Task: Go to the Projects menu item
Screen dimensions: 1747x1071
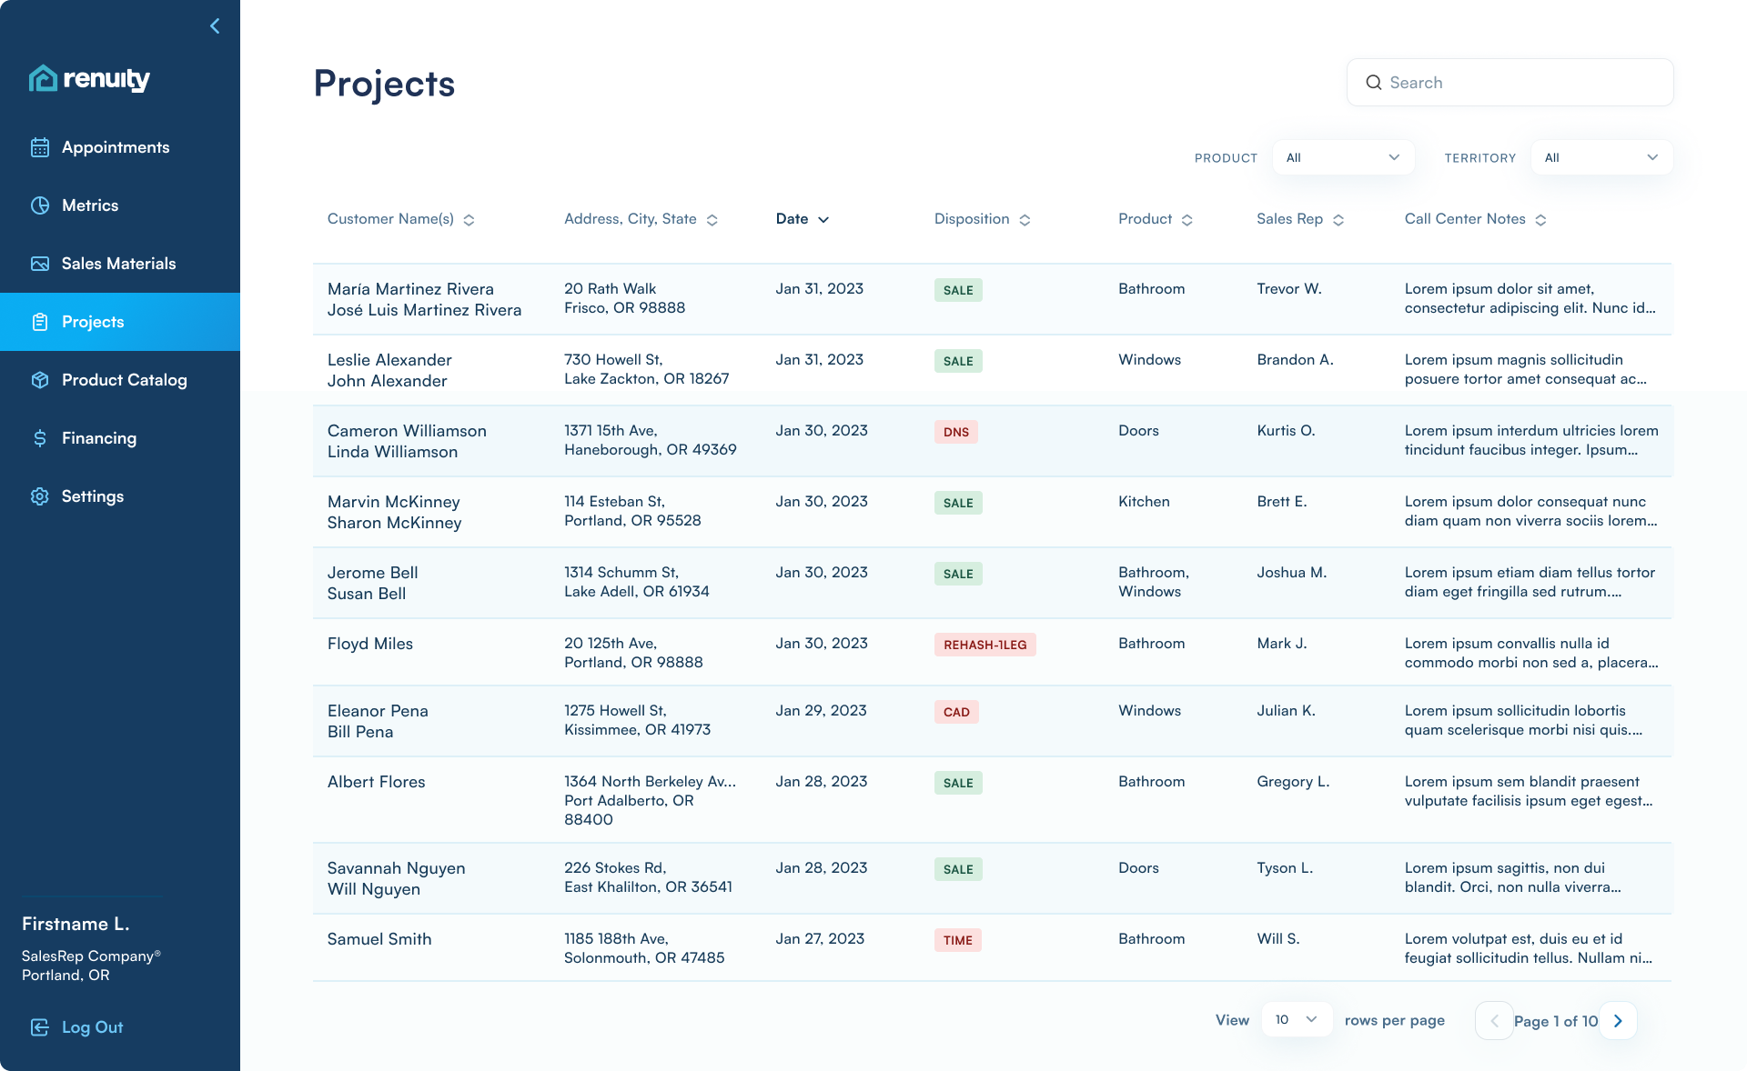Action: point(93,322)
